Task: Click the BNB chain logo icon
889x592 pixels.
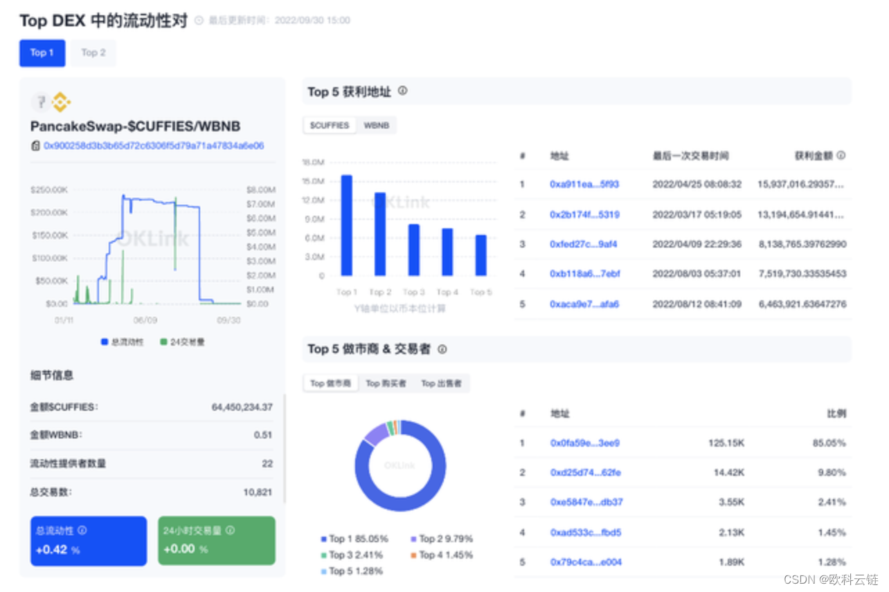Action: 62,103
